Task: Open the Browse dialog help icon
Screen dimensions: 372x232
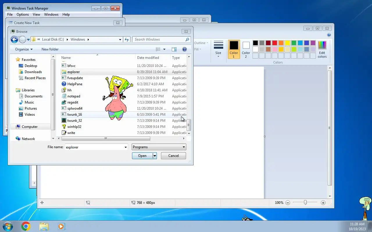Action: point(184,49)
